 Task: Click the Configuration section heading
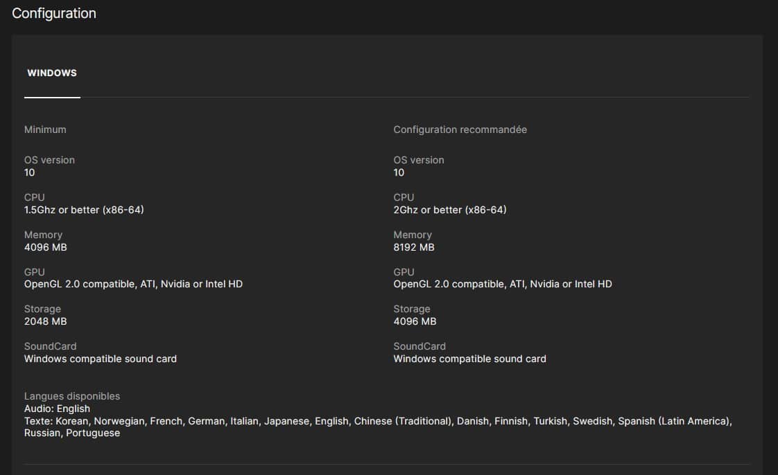click(x=54, y=13)
